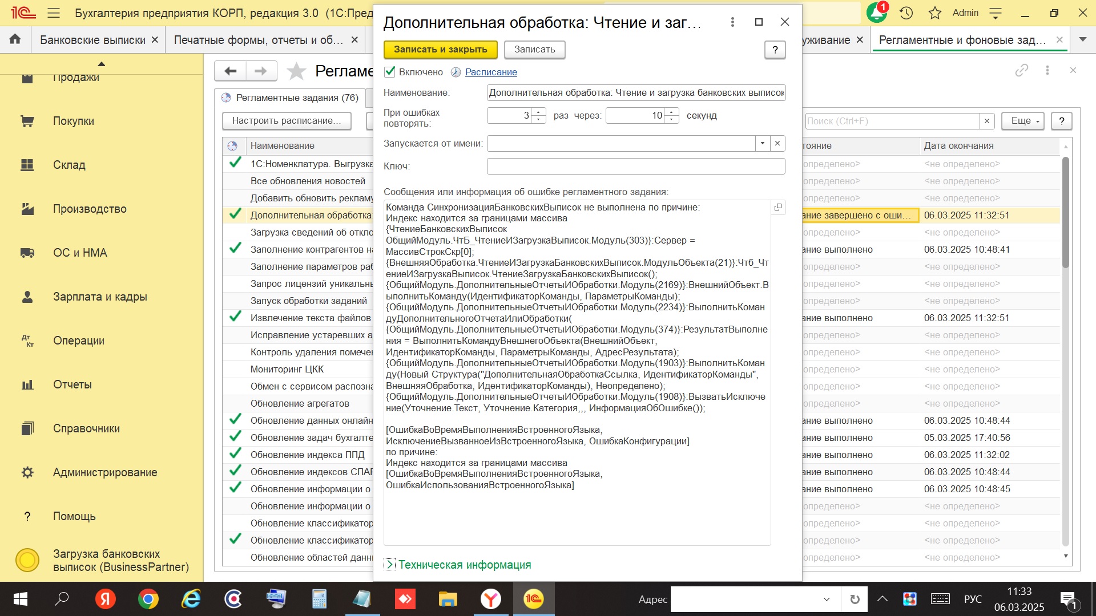Click the forward navigation arrow
Screen dimensions: 1096x616
[261, 71]
